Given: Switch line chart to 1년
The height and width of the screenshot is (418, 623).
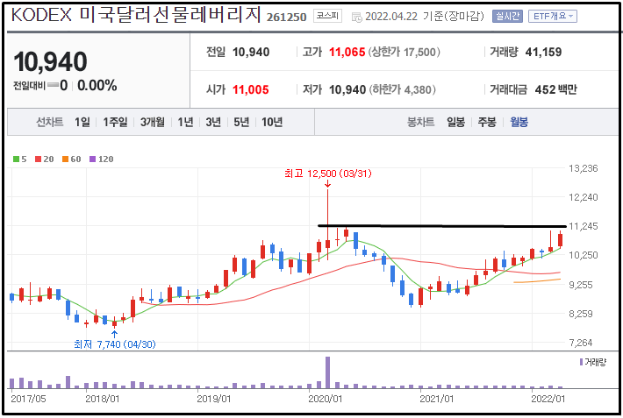Looking at the screenshot, I should (x=185, y=122).
